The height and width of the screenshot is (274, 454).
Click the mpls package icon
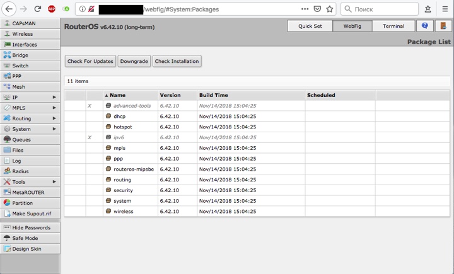point(108,148)
